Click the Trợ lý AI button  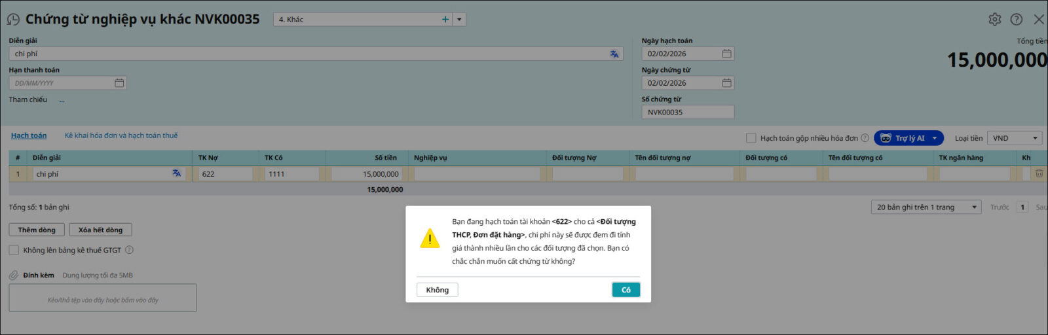click(904, 138)
